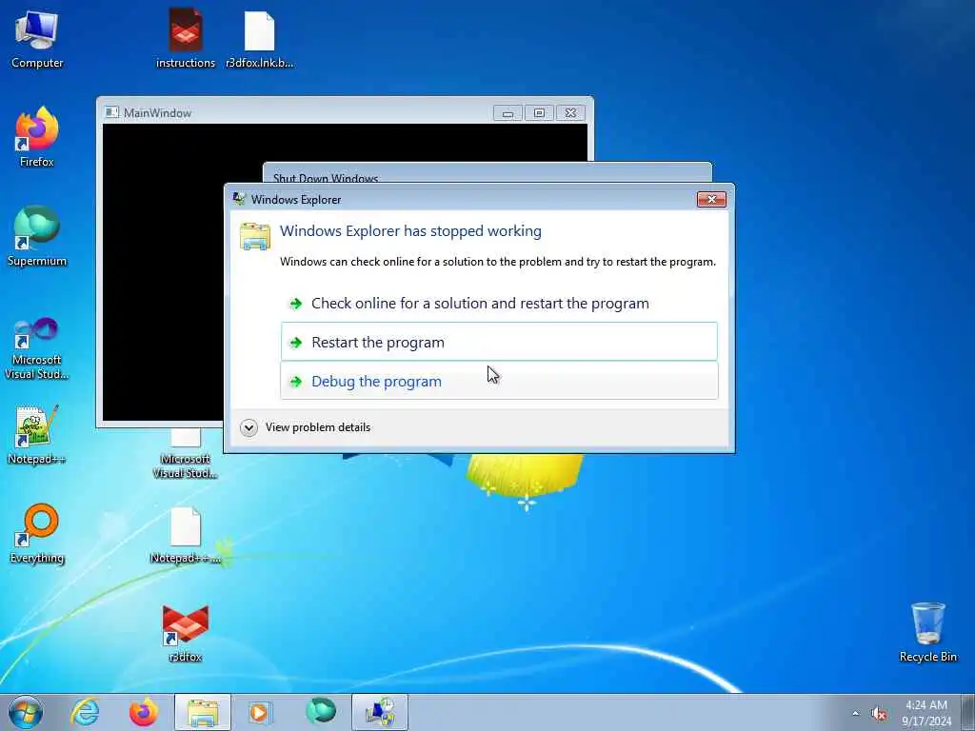Click the Windows Explorer dialog title icon
The height and width of the screenshot is (731, 975).
[x=239, y=199]
